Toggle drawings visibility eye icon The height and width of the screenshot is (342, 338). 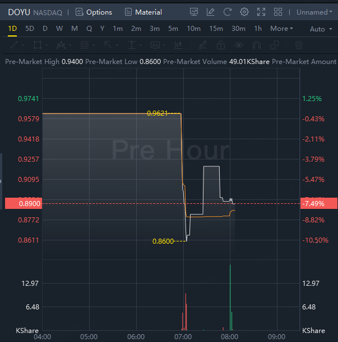pos(239,45)
